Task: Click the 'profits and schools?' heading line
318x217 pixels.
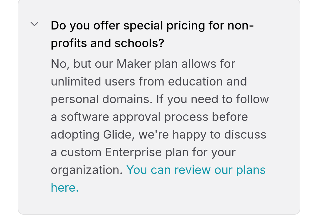Action: click(x=107, y=43)
